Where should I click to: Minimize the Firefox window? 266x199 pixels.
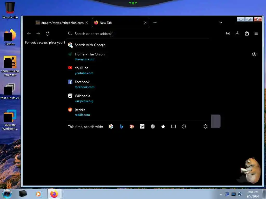pos(241,19)
